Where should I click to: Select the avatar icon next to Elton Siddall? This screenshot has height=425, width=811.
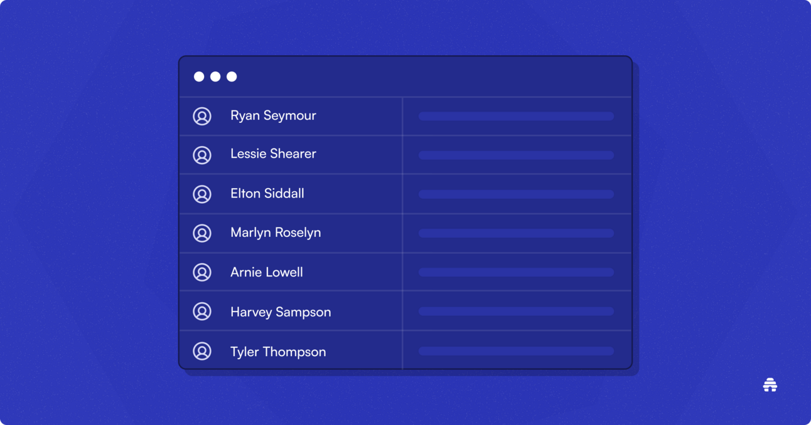point(202,194)
